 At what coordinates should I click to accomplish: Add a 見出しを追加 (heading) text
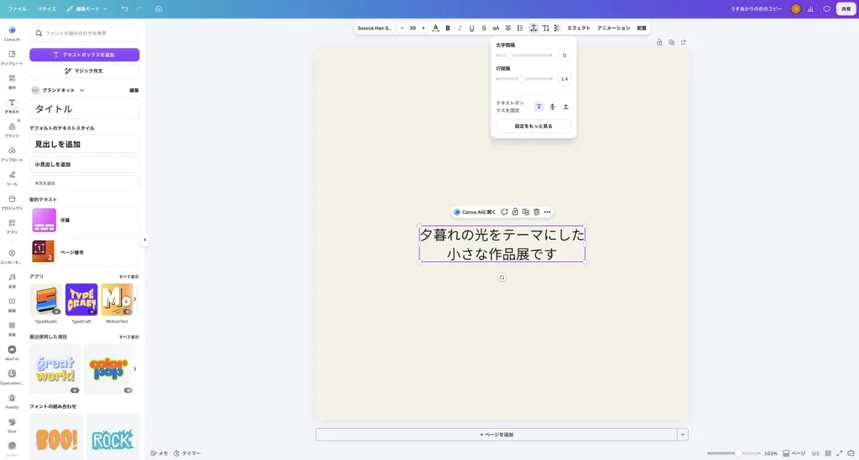[x=85, y=144]
